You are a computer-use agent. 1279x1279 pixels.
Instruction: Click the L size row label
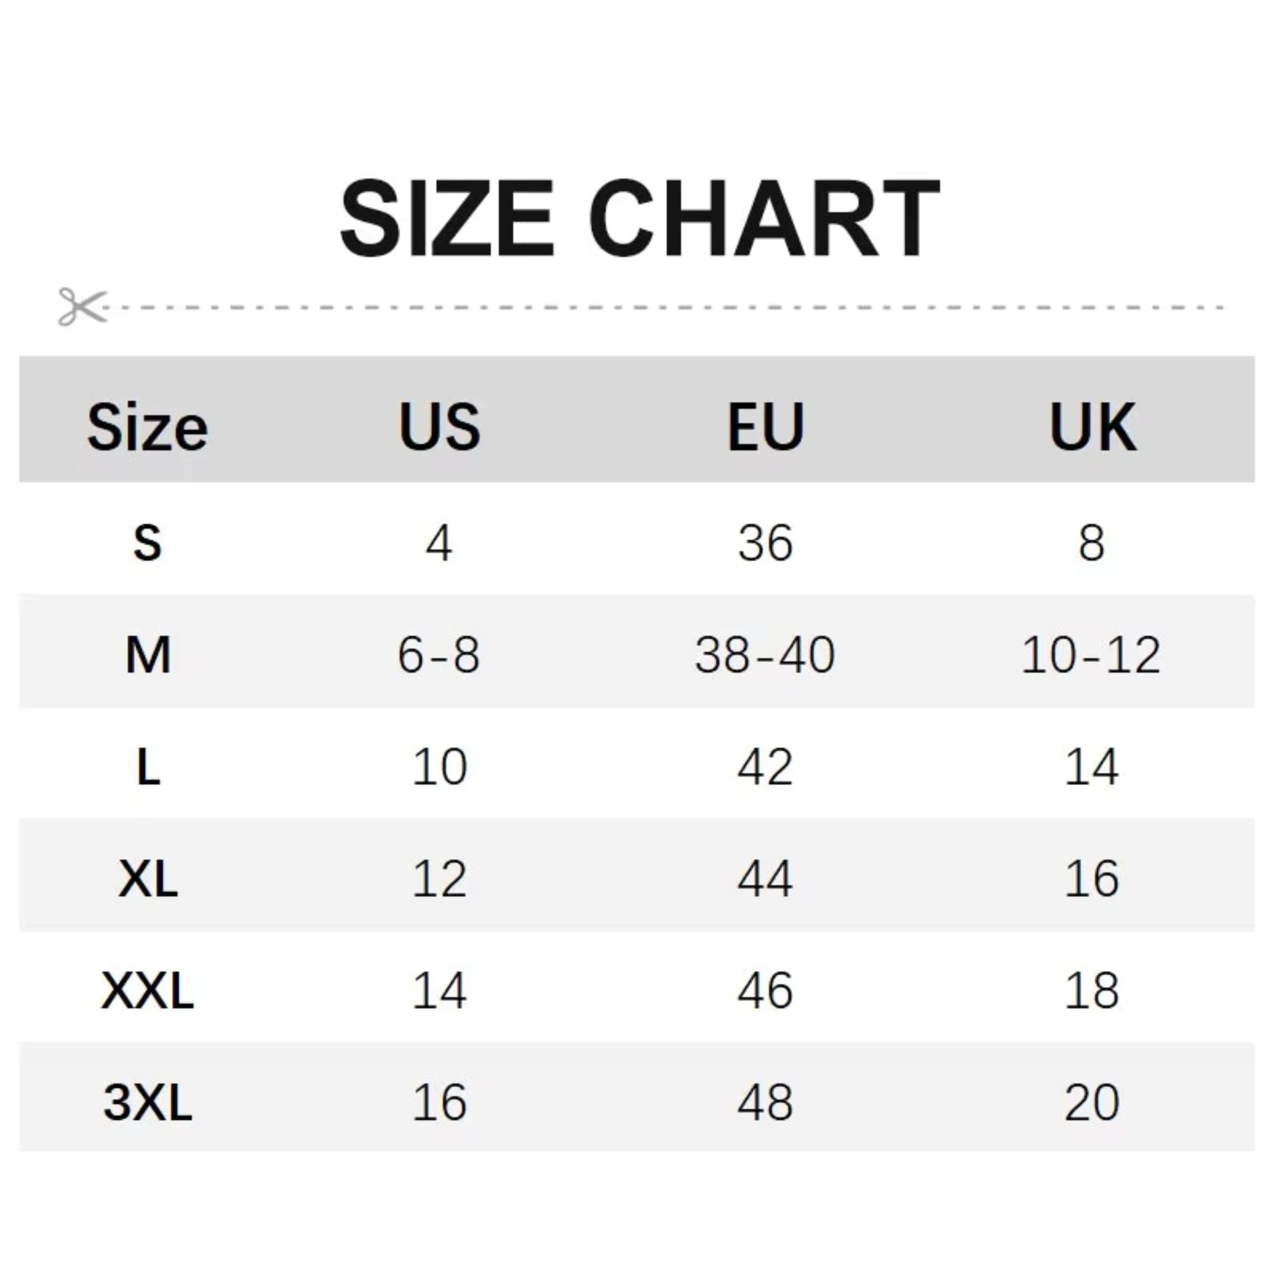point(148,767)
